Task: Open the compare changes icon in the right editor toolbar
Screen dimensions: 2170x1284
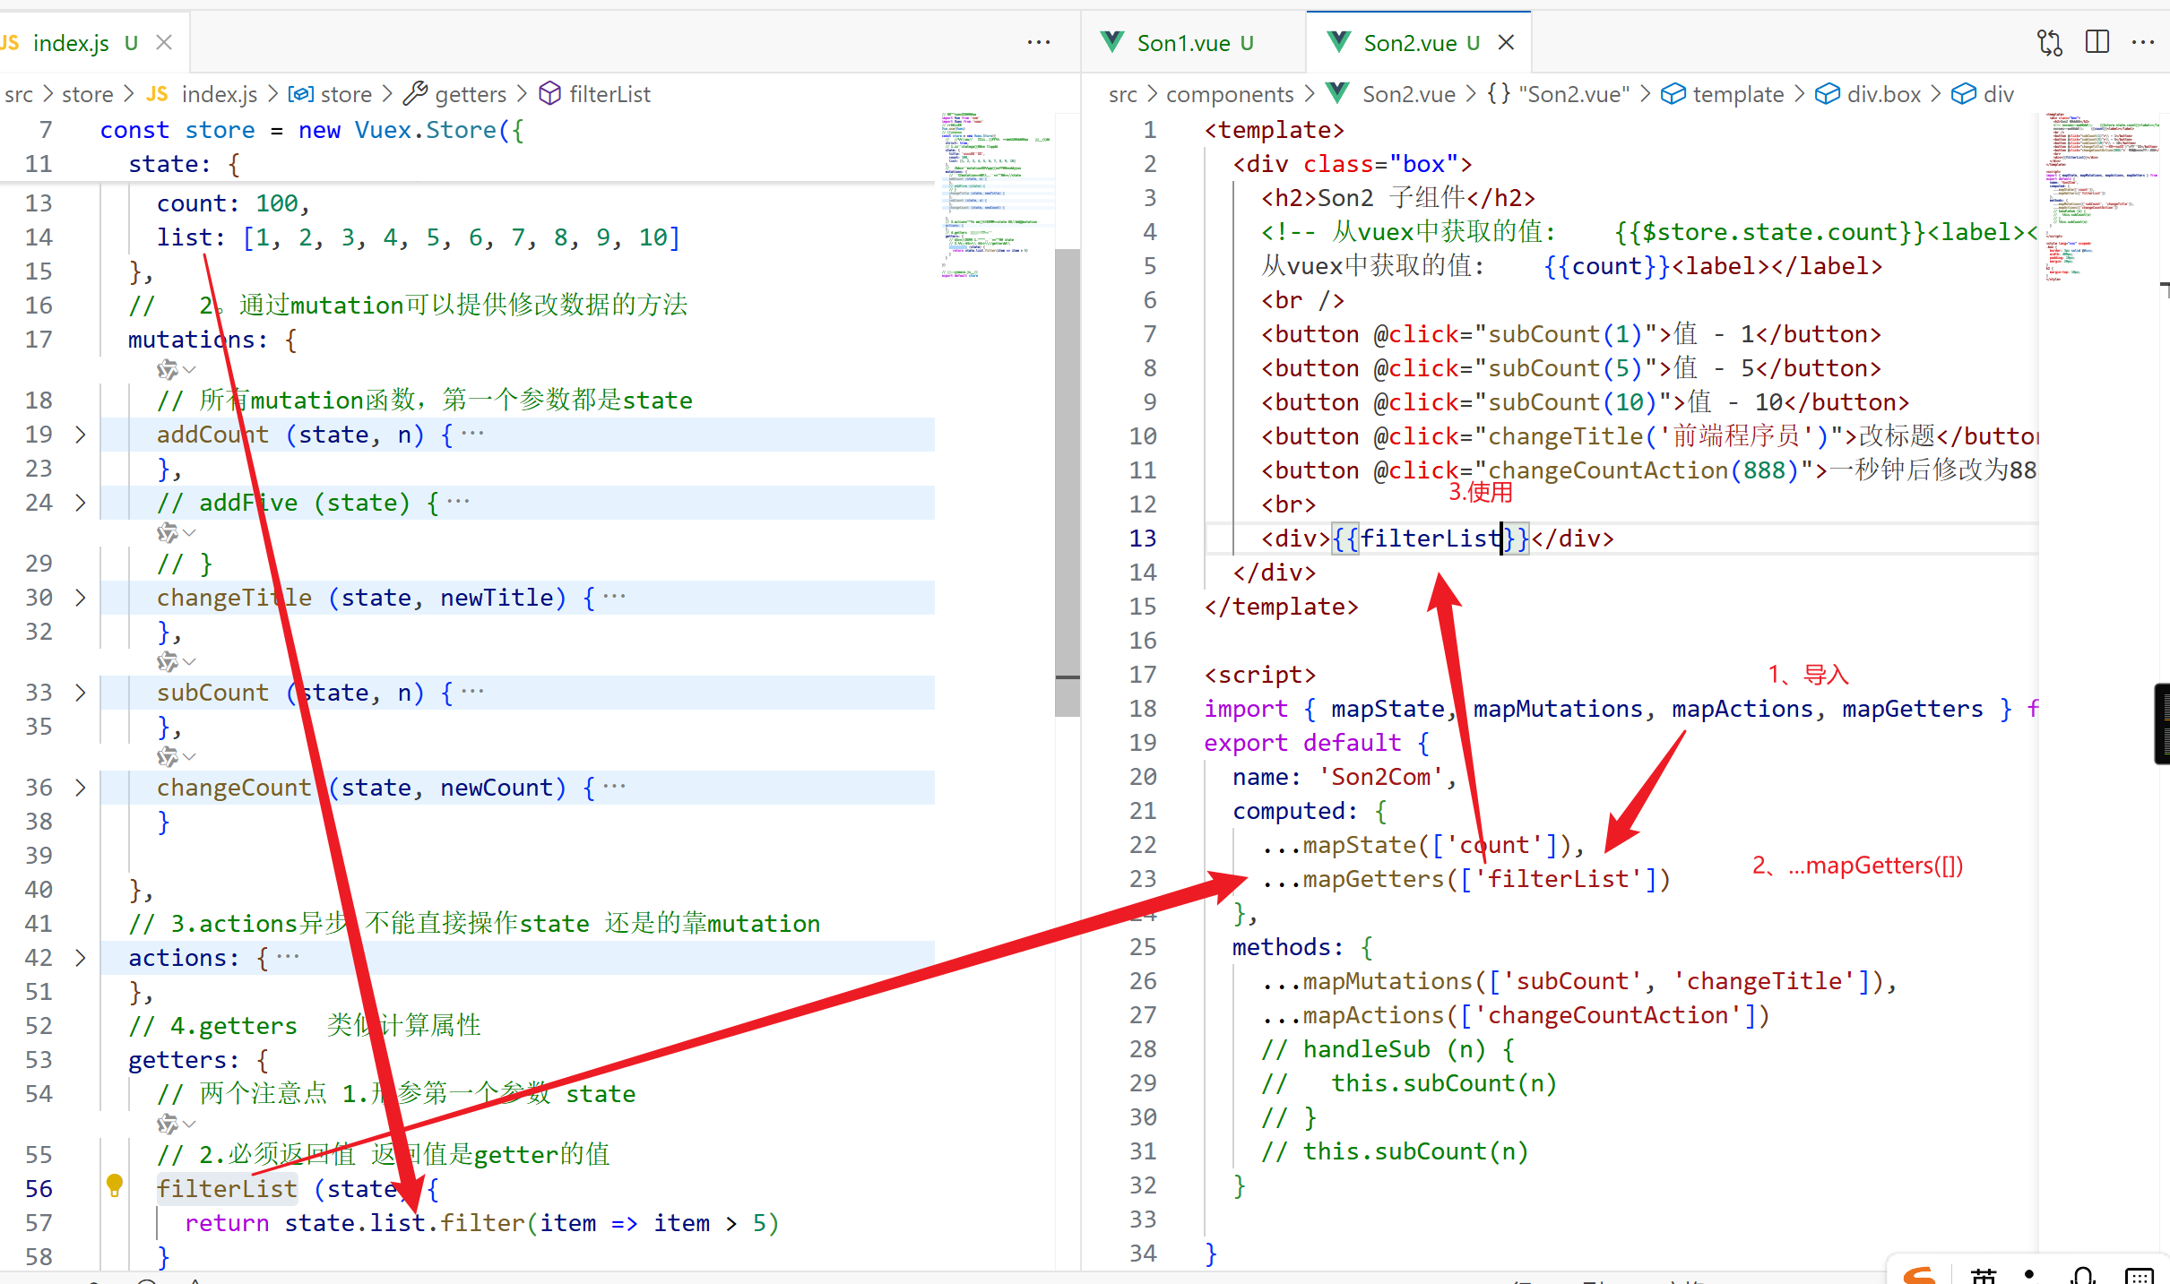Action: 2049,42
